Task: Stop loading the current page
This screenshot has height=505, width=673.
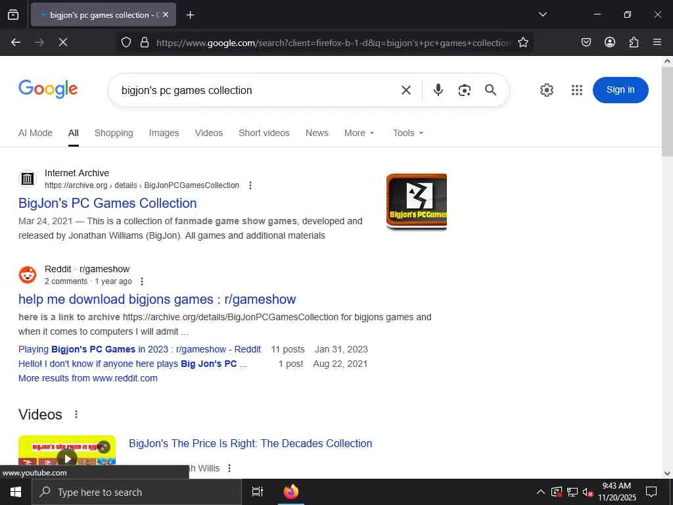Action: (x=62, y=42)
